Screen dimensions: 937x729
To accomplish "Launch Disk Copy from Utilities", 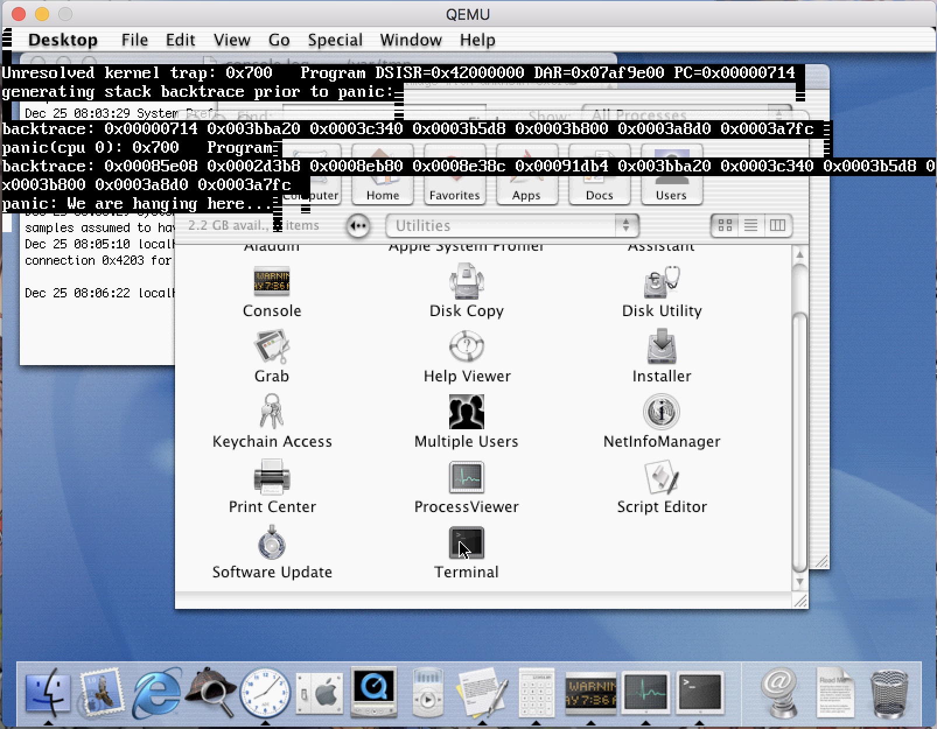I will [x=466, y=282].
